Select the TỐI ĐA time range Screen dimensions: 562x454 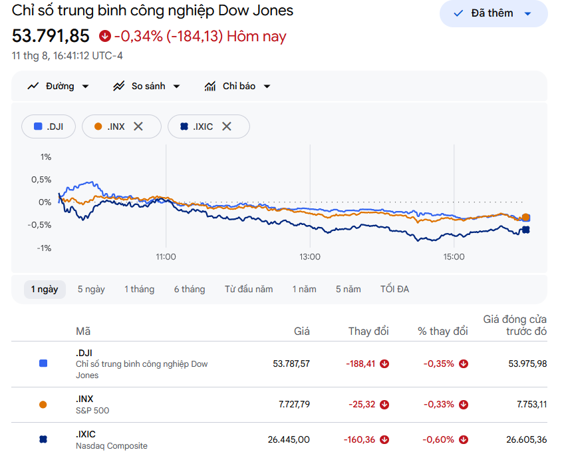[x=394, y=290]
